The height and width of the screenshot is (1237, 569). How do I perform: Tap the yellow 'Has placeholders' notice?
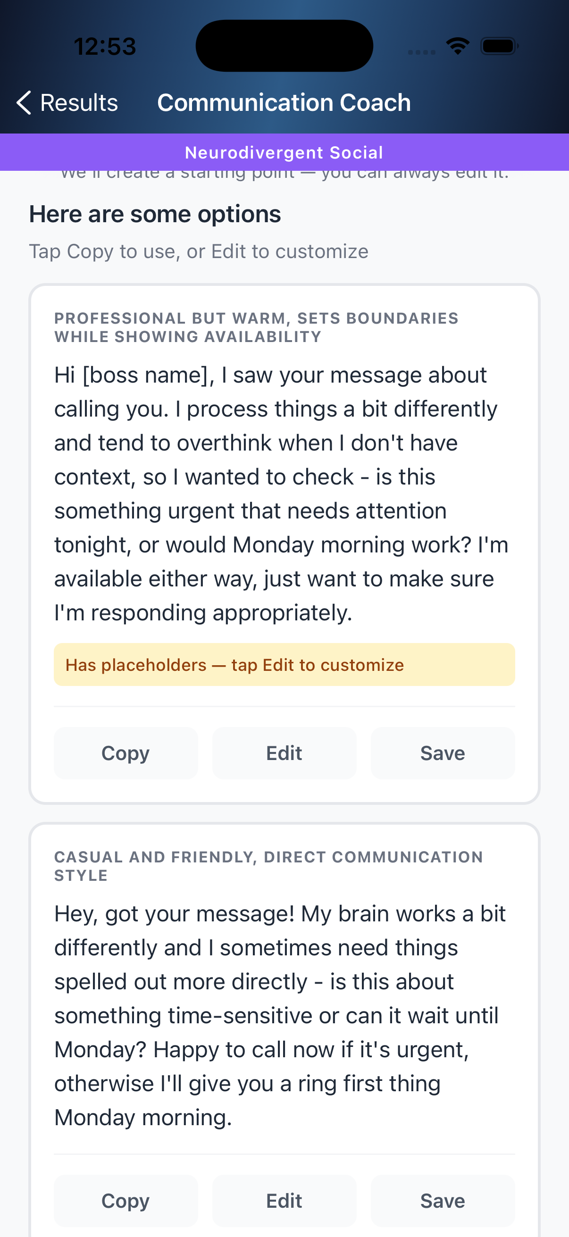(284, 665)
